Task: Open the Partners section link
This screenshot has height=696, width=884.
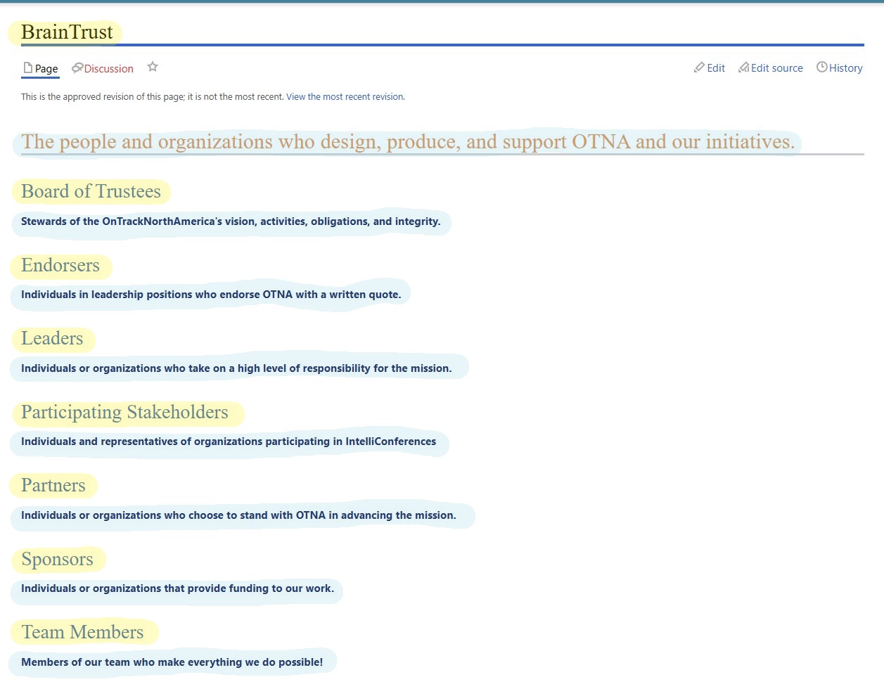Action: tap(53, 485)
